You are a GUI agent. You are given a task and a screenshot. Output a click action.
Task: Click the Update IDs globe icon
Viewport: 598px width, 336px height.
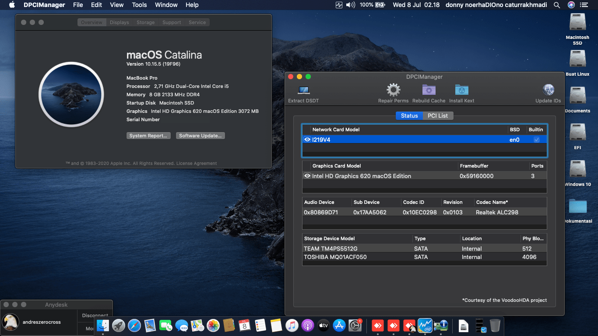[548, 90]
